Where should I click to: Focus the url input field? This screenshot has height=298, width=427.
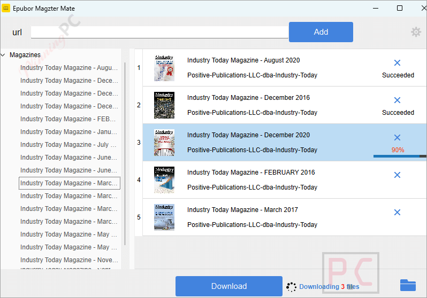tap(159, 32)
